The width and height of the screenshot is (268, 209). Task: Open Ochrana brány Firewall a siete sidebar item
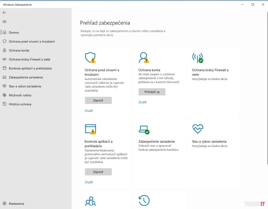(30, 59)
